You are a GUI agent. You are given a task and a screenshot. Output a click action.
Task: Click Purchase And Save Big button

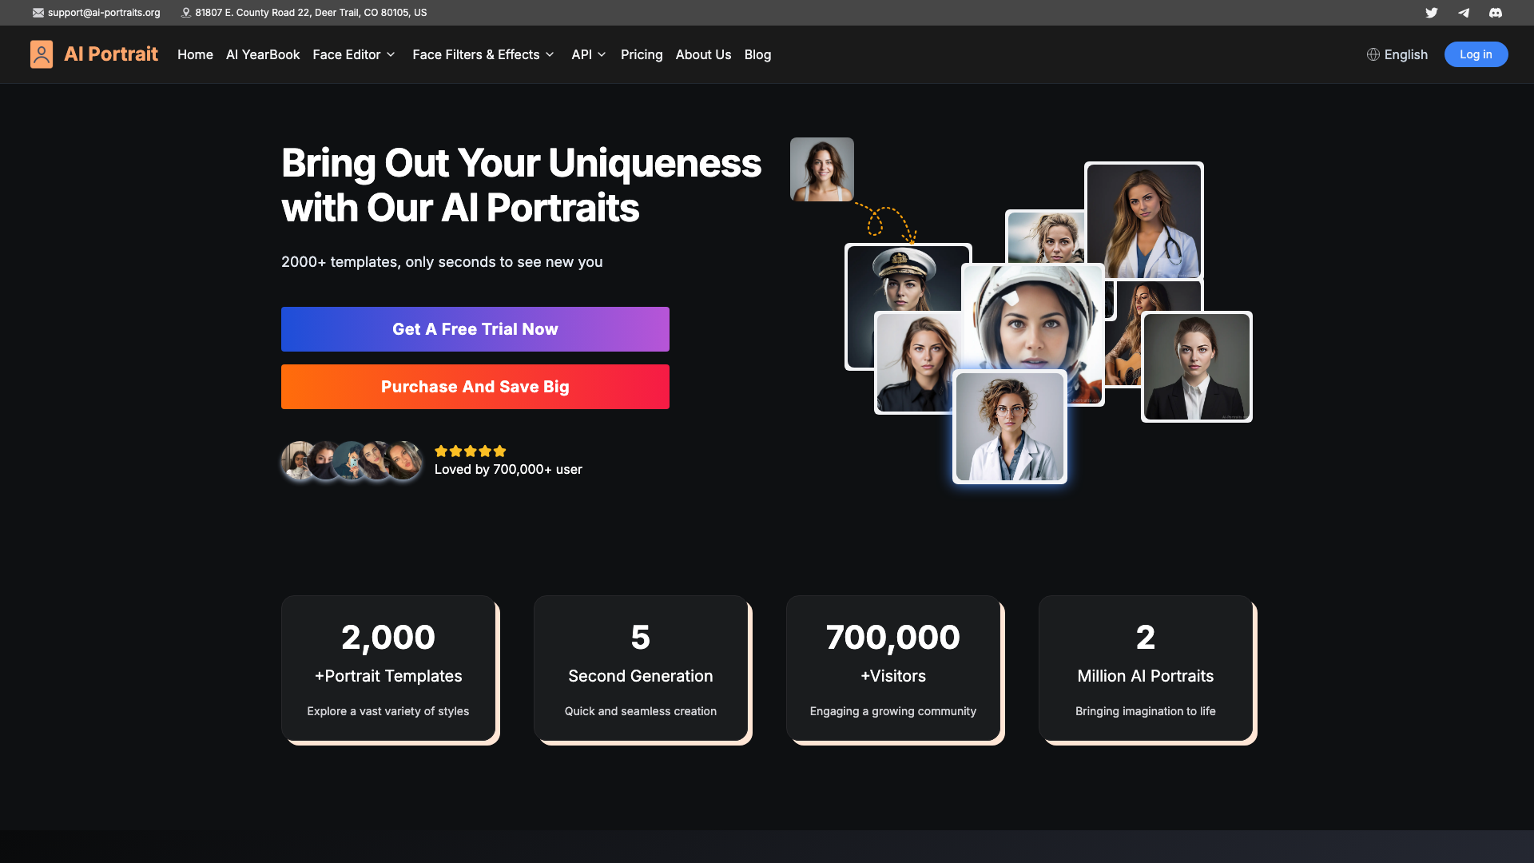pyautogui.click(x=475, y=387)
